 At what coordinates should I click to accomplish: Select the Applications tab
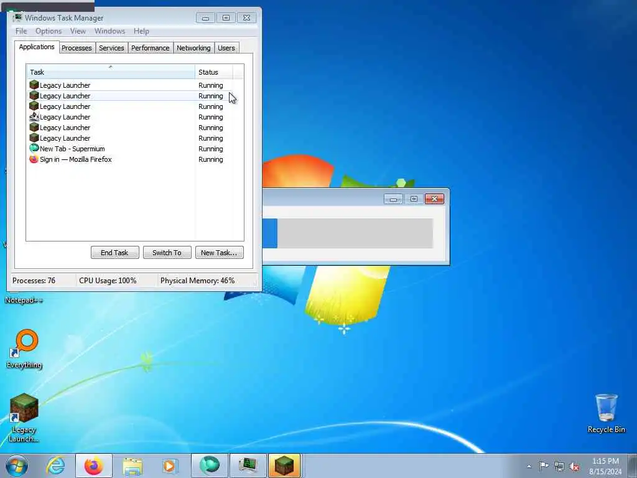(x=37, y=47)
